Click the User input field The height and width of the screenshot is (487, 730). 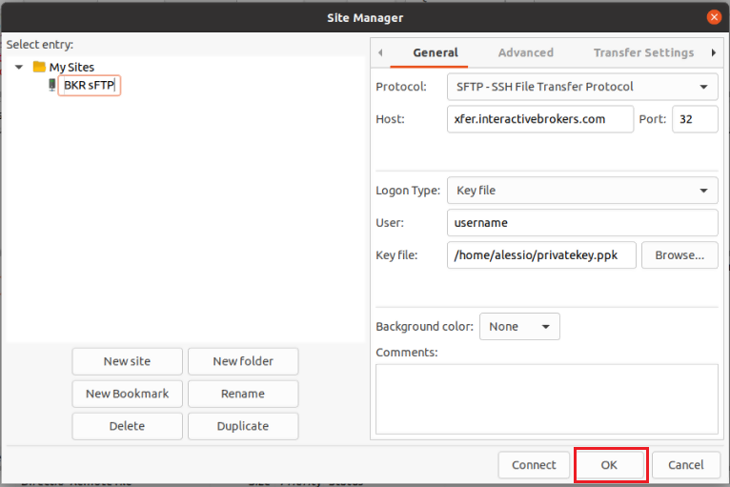click(582, 223)
